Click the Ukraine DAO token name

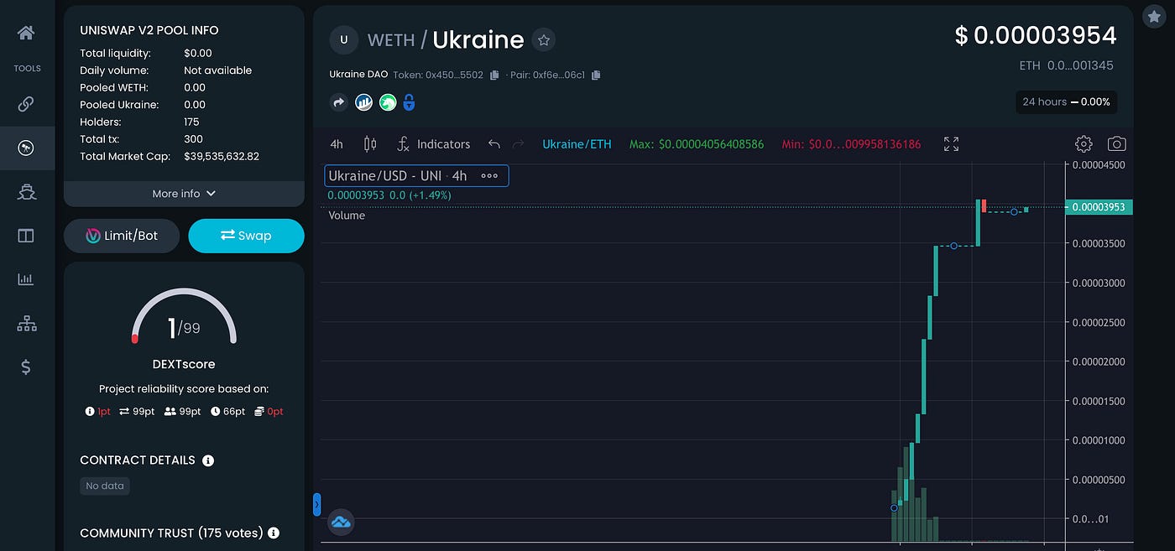coord(358,75)
